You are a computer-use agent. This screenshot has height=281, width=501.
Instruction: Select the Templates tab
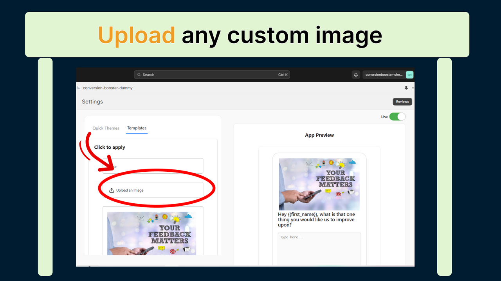point(137,128)
